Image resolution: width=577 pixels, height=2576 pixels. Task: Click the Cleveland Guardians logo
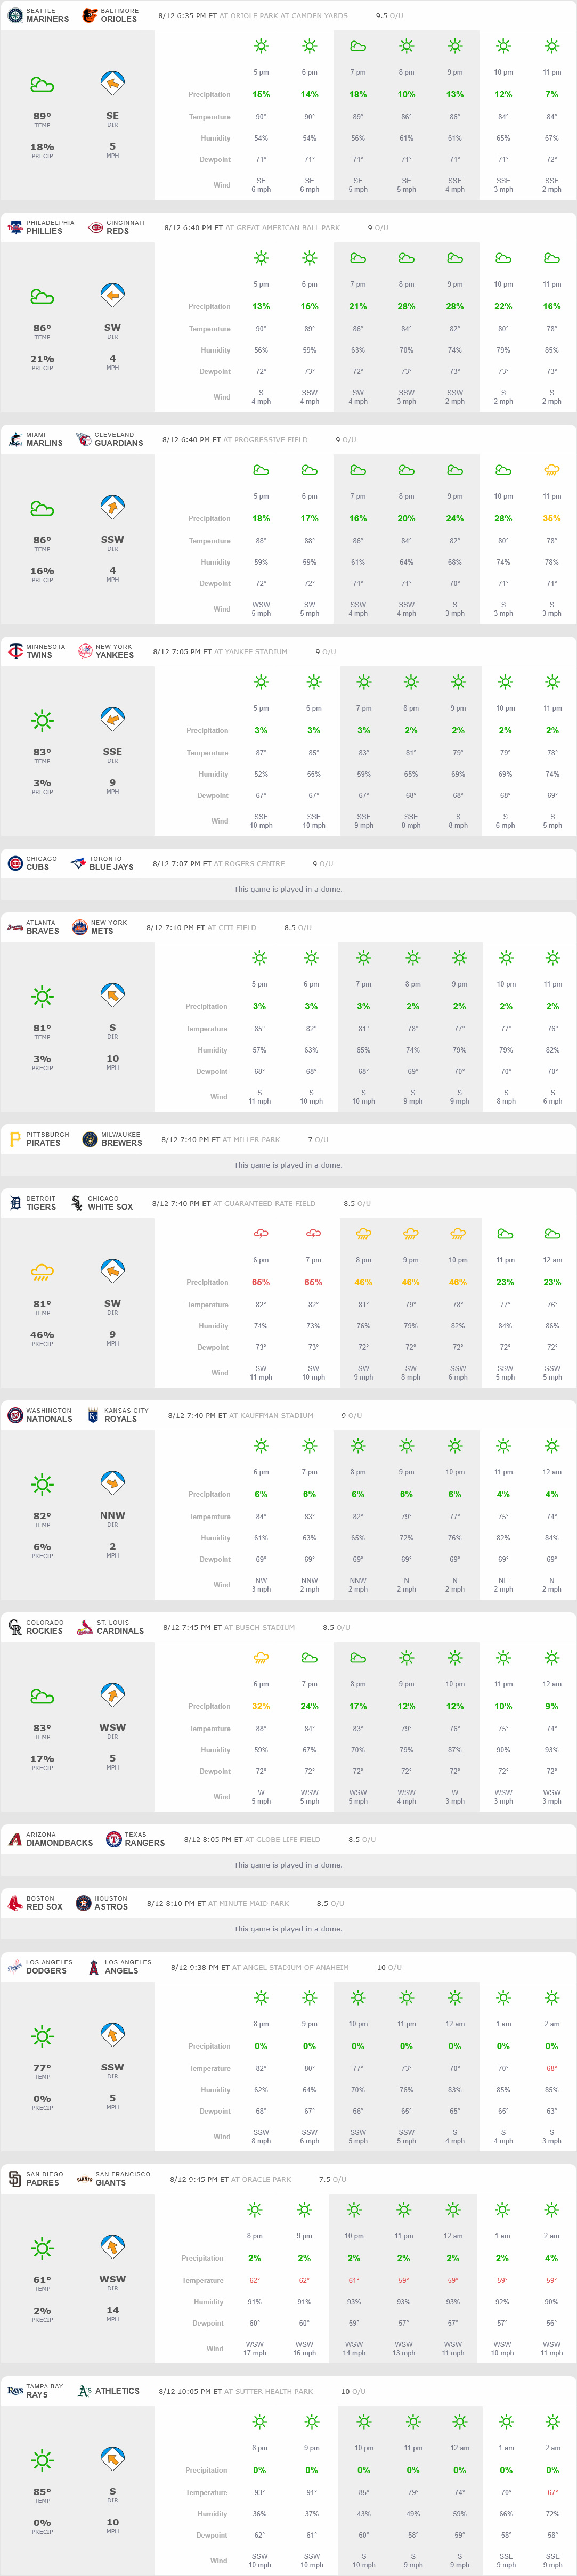pos(84,439)
